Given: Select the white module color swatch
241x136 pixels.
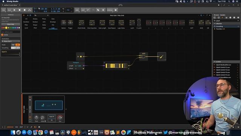Looking at the screenshot, I should tap(19, 28).
